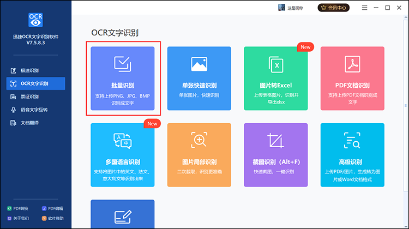Choose the 图片转Excel card
Viewport: 409px width, 229px height.
(276, 79)
